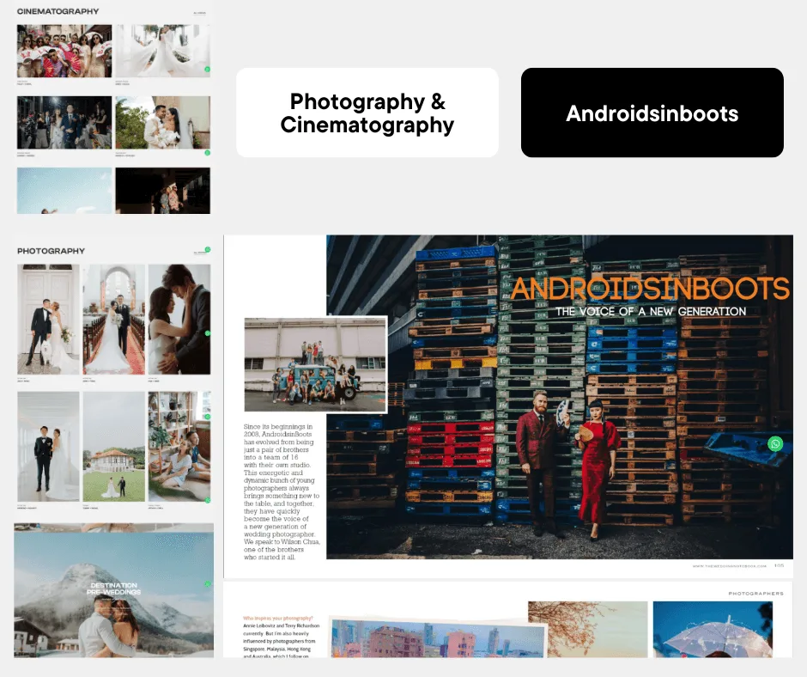
Task: Click the transparent umbrella photo
Action: (718, 629)
